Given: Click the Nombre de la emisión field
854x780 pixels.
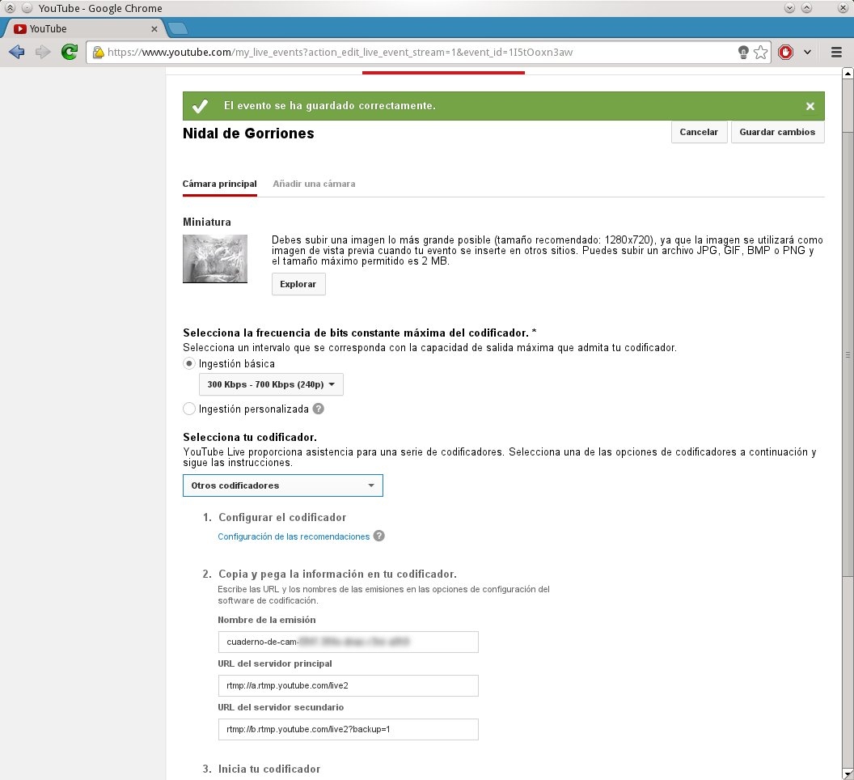Looking at the screenshot, I should pyautogui.click(x=348, y=642).
